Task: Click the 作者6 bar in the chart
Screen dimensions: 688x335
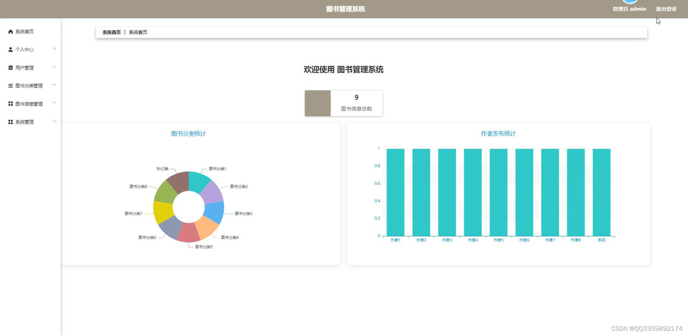Action: (x=524, y=192)
